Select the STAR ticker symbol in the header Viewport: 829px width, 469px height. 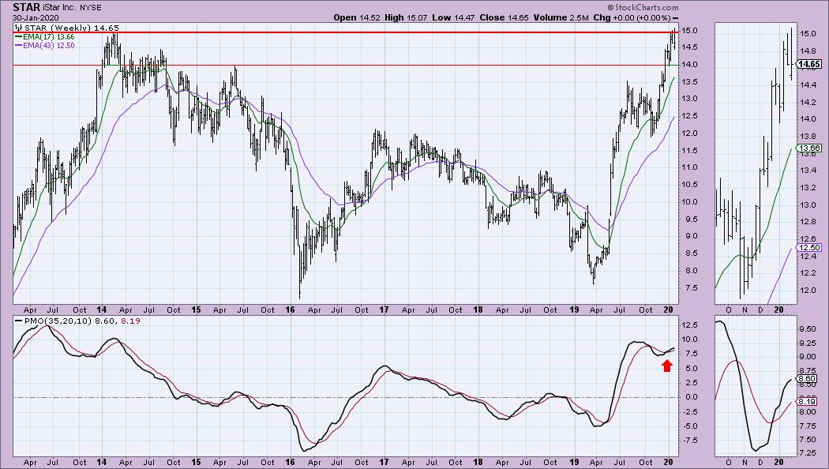point(27,7)
